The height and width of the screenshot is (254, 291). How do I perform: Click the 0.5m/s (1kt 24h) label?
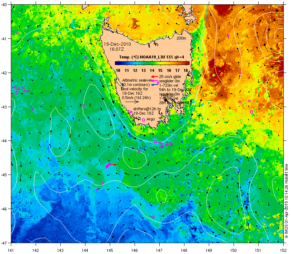tap(136, 98)
